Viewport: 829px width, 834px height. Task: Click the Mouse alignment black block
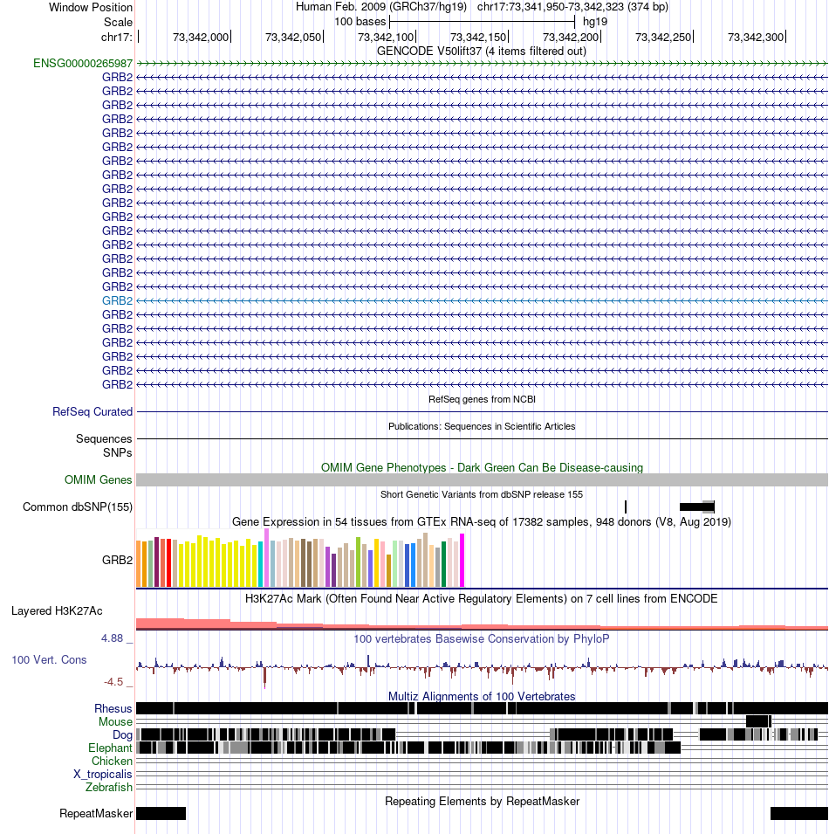click(x=758, y=721)
